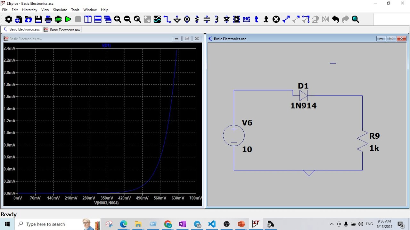This screenshot has width=410, height=230.
Task: Tile windows horizontally
Action: pyautogui.click(x=98, y=19)
